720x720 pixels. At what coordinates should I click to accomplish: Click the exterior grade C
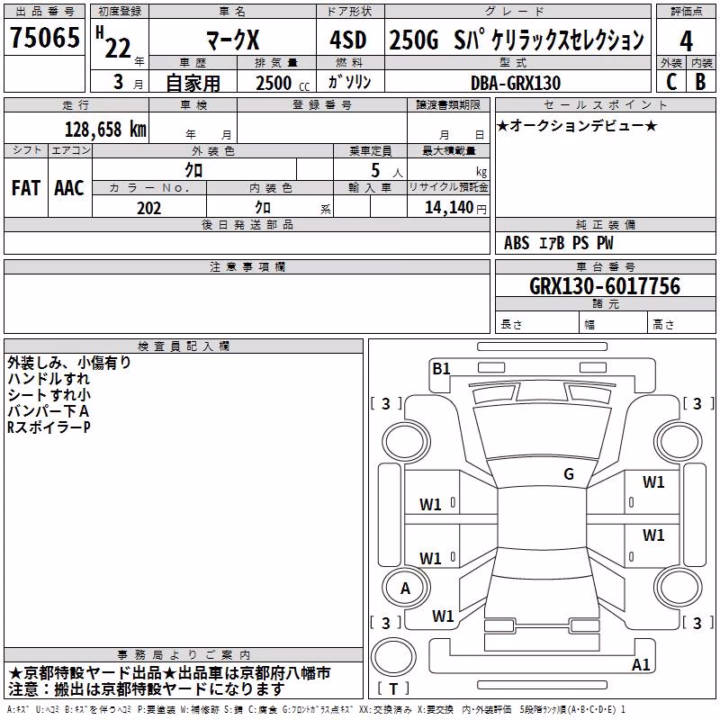click(x=671, y=82)
